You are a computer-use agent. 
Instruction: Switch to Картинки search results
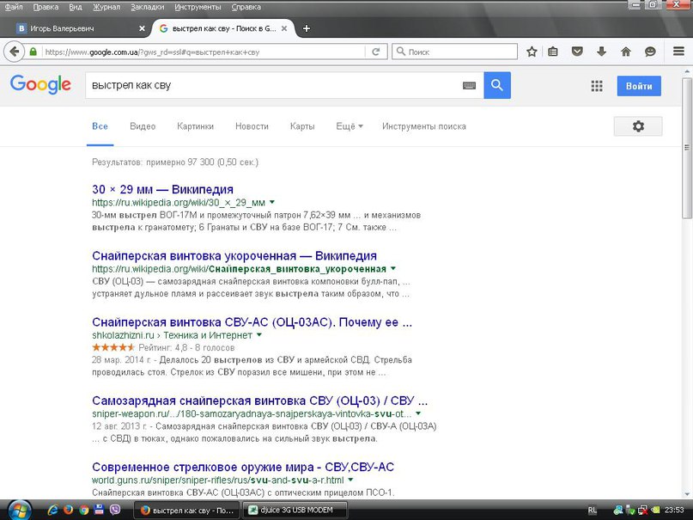195,126
